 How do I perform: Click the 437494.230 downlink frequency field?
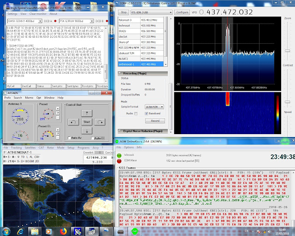pos(96,158)
